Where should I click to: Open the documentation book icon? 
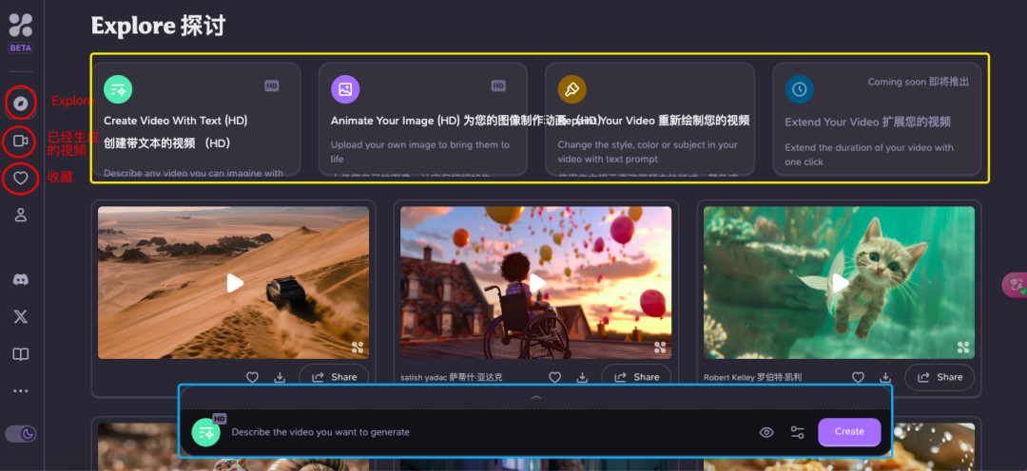point(21,354)
